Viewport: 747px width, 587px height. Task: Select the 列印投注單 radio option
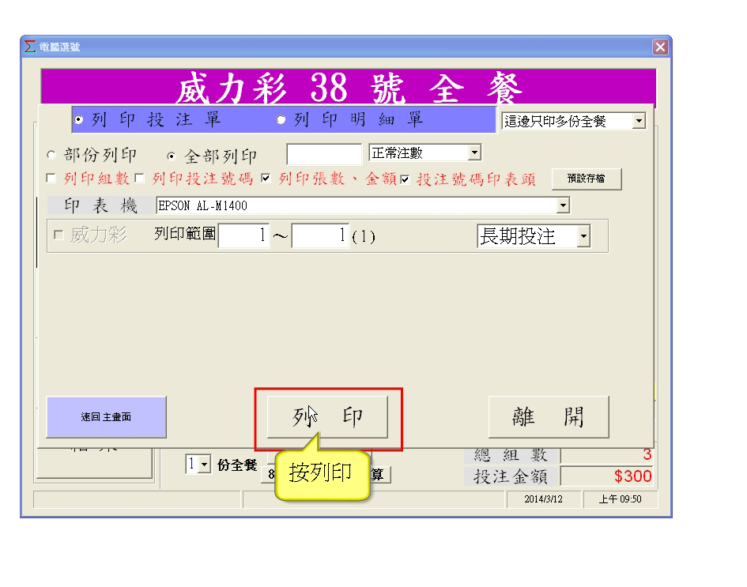pos(78,120)
